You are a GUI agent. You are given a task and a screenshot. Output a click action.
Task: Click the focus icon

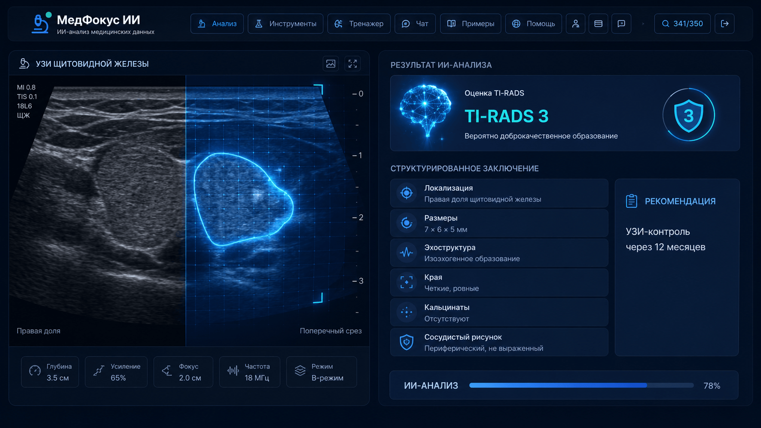click(167, 371)
